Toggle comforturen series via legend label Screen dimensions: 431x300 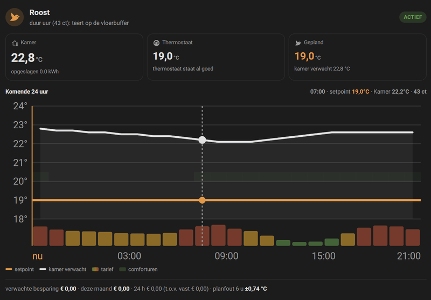143,269
